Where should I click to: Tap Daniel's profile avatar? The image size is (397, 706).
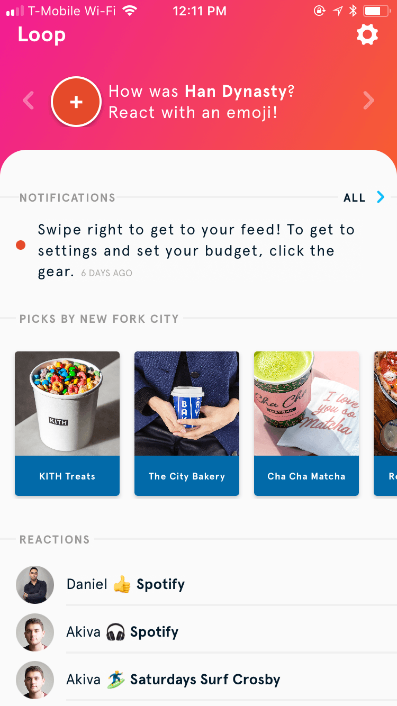pos(35,585)
